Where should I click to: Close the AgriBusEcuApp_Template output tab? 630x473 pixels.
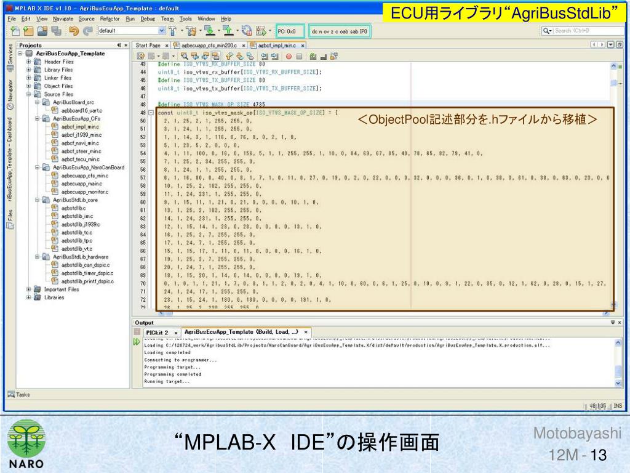click(x=306, y=332)
